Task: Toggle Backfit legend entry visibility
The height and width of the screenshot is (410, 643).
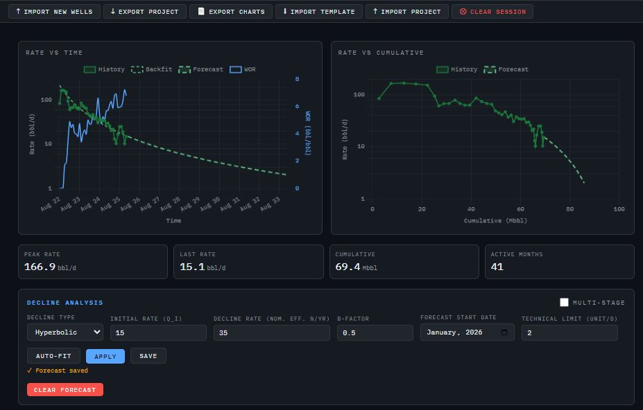Action: tap(152, 69)
